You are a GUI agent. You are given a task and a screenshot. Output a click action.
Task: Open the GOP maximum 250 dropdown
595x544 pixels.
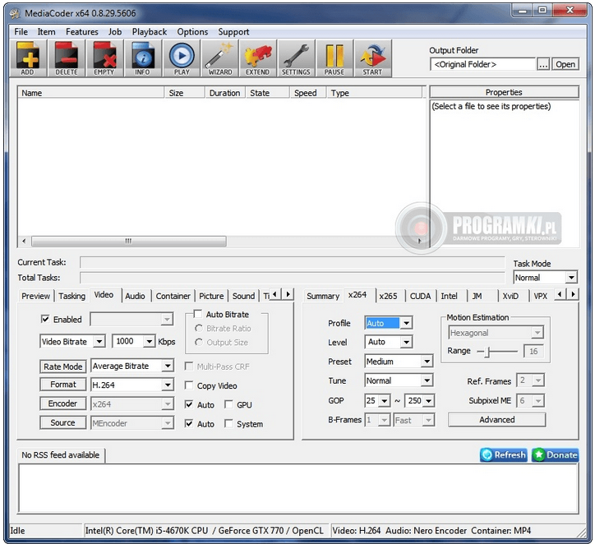pyautogui.click(x=429, y=400)
